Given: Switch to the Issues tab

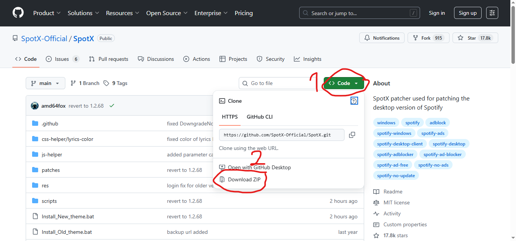Looking at the screenshot, I should tap(62, 59).
